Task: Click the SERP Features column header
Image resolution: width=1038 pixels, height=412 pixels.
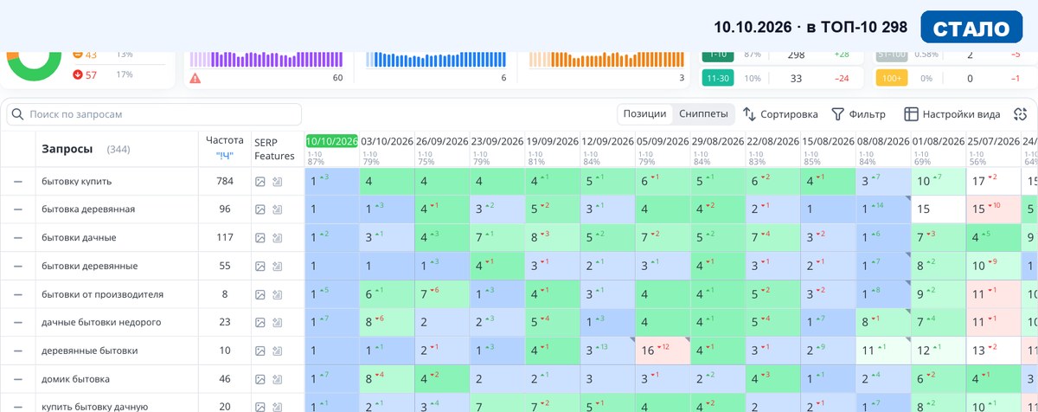Action: pyautogui.click(x=274, y=148)
